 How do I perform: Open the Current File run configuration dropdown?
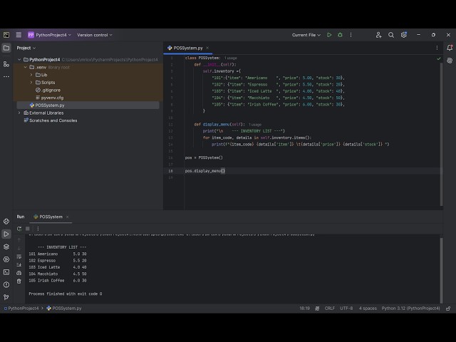(306, 35)
